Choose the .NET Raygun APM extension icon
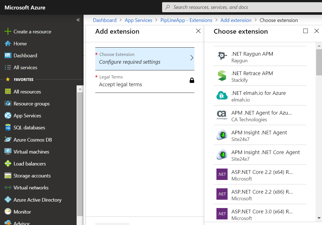322x225 pixels. tap(222, 56)
